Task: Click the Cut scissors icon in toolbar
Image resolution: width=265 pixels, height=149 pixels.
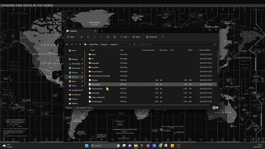Action: coord(82,37)
